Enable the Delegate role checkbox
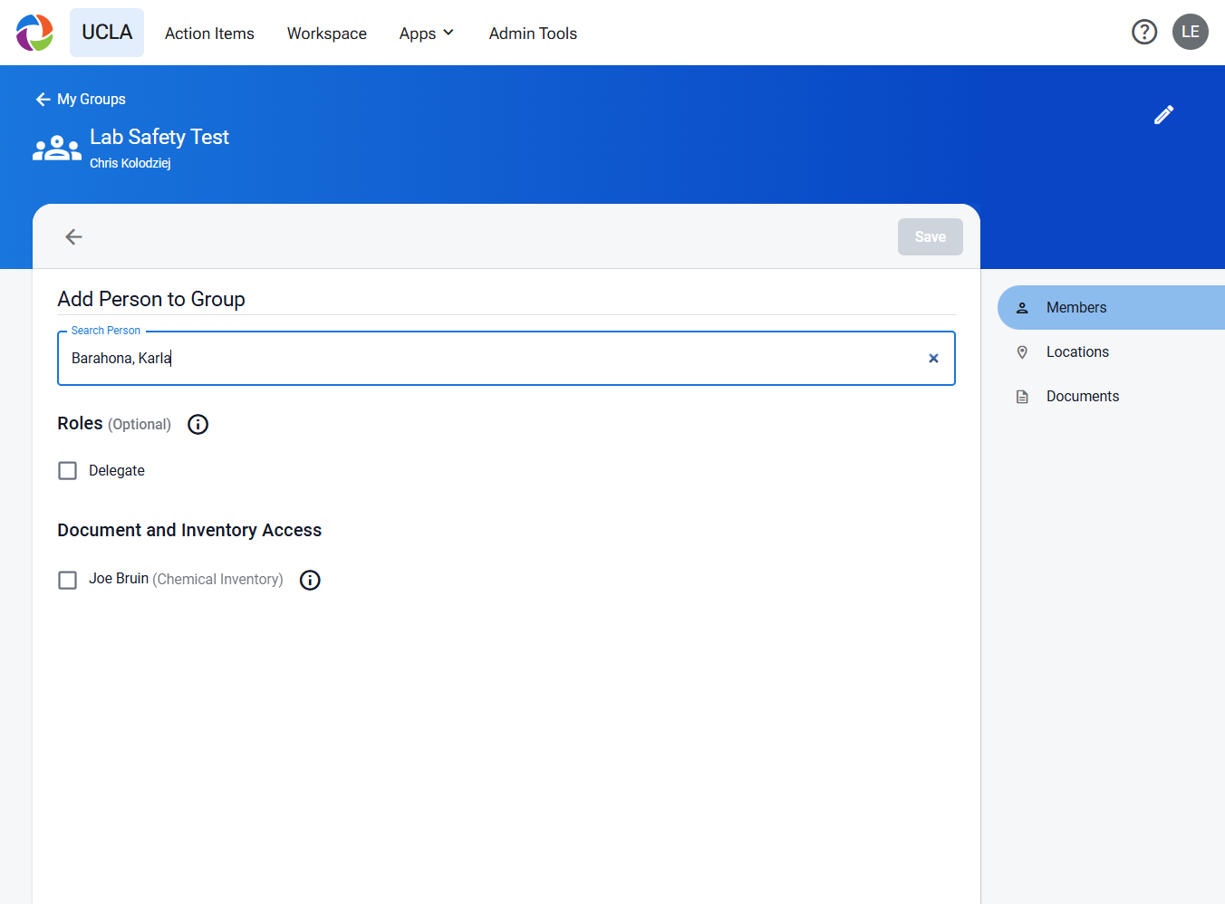Screen dimensions: 1225x904 (68, 471)
